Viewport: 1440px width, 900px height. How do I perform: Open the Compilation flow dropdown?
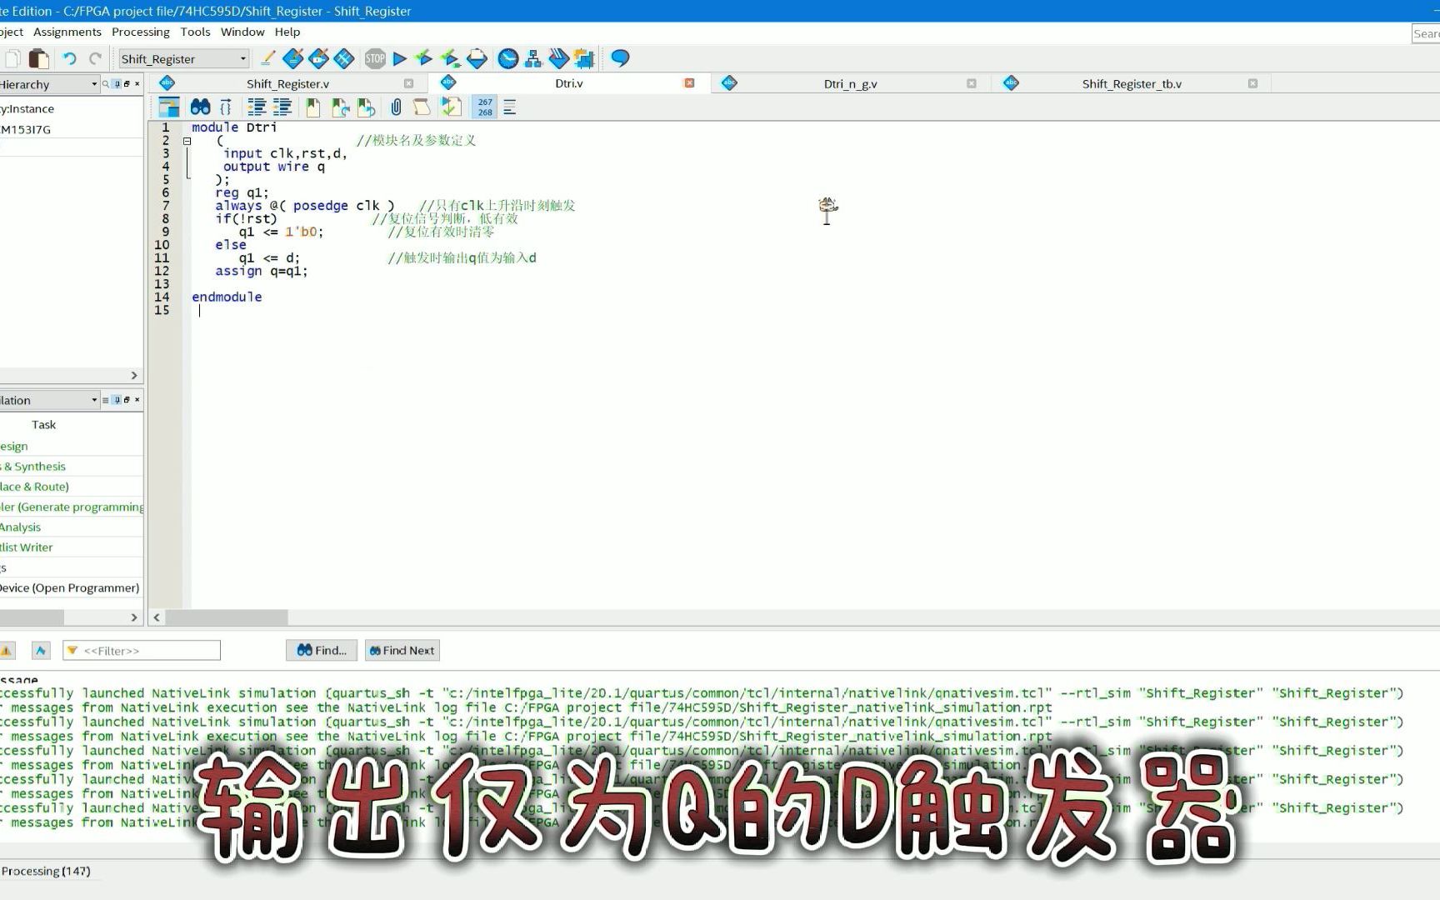tap(94, 400)
